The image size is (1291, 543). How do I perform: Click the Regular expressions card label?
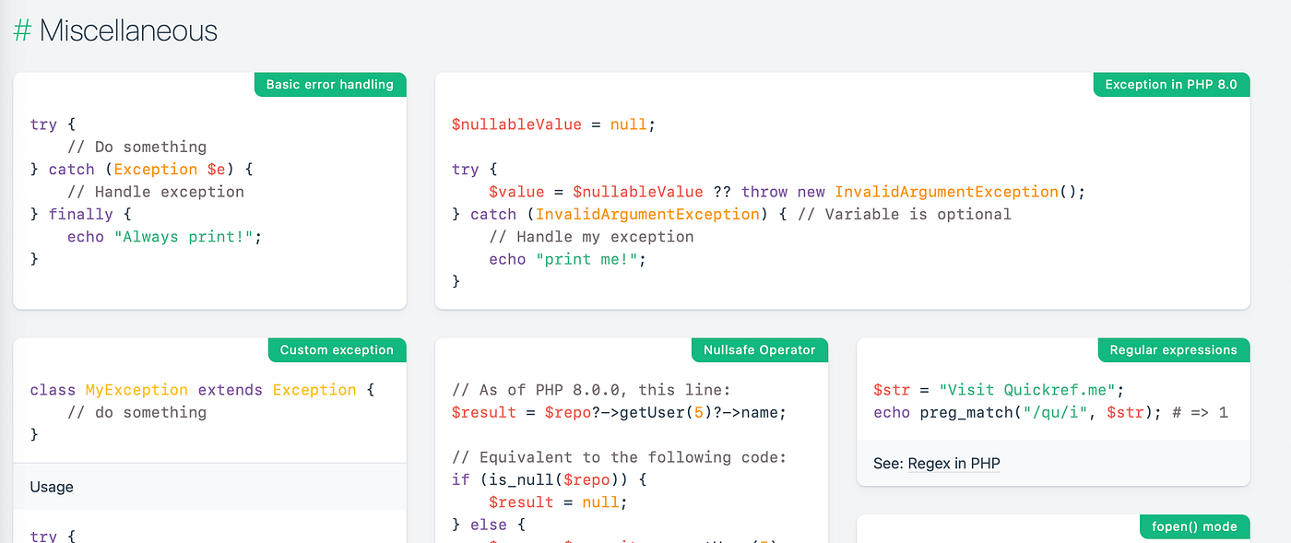coord(1173,349)
